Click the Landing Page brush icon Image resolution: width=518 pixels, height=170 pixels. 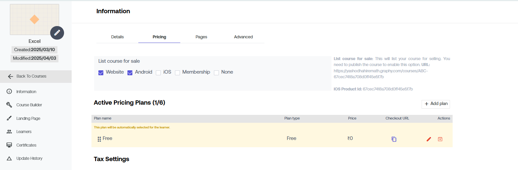click(x=9, y=118)
